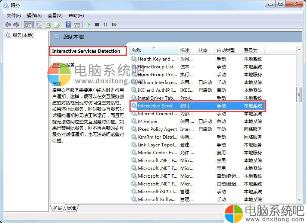Toggle the show/hide action pane icon
Image resolution: width=306 pixels, height=223 pixels.
77,25
